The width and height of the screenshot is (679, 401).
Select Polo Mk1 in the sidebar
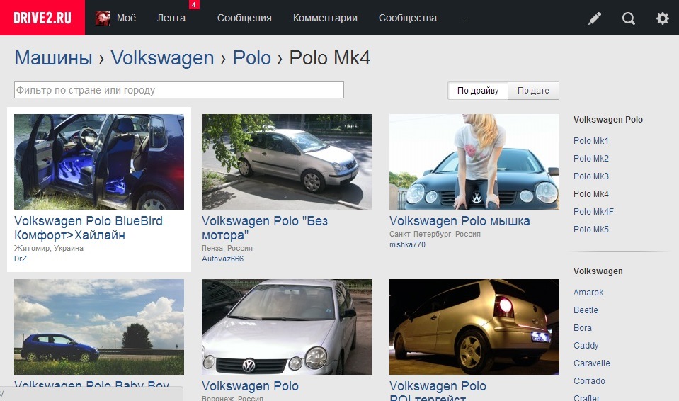click(x=590, y=141)
